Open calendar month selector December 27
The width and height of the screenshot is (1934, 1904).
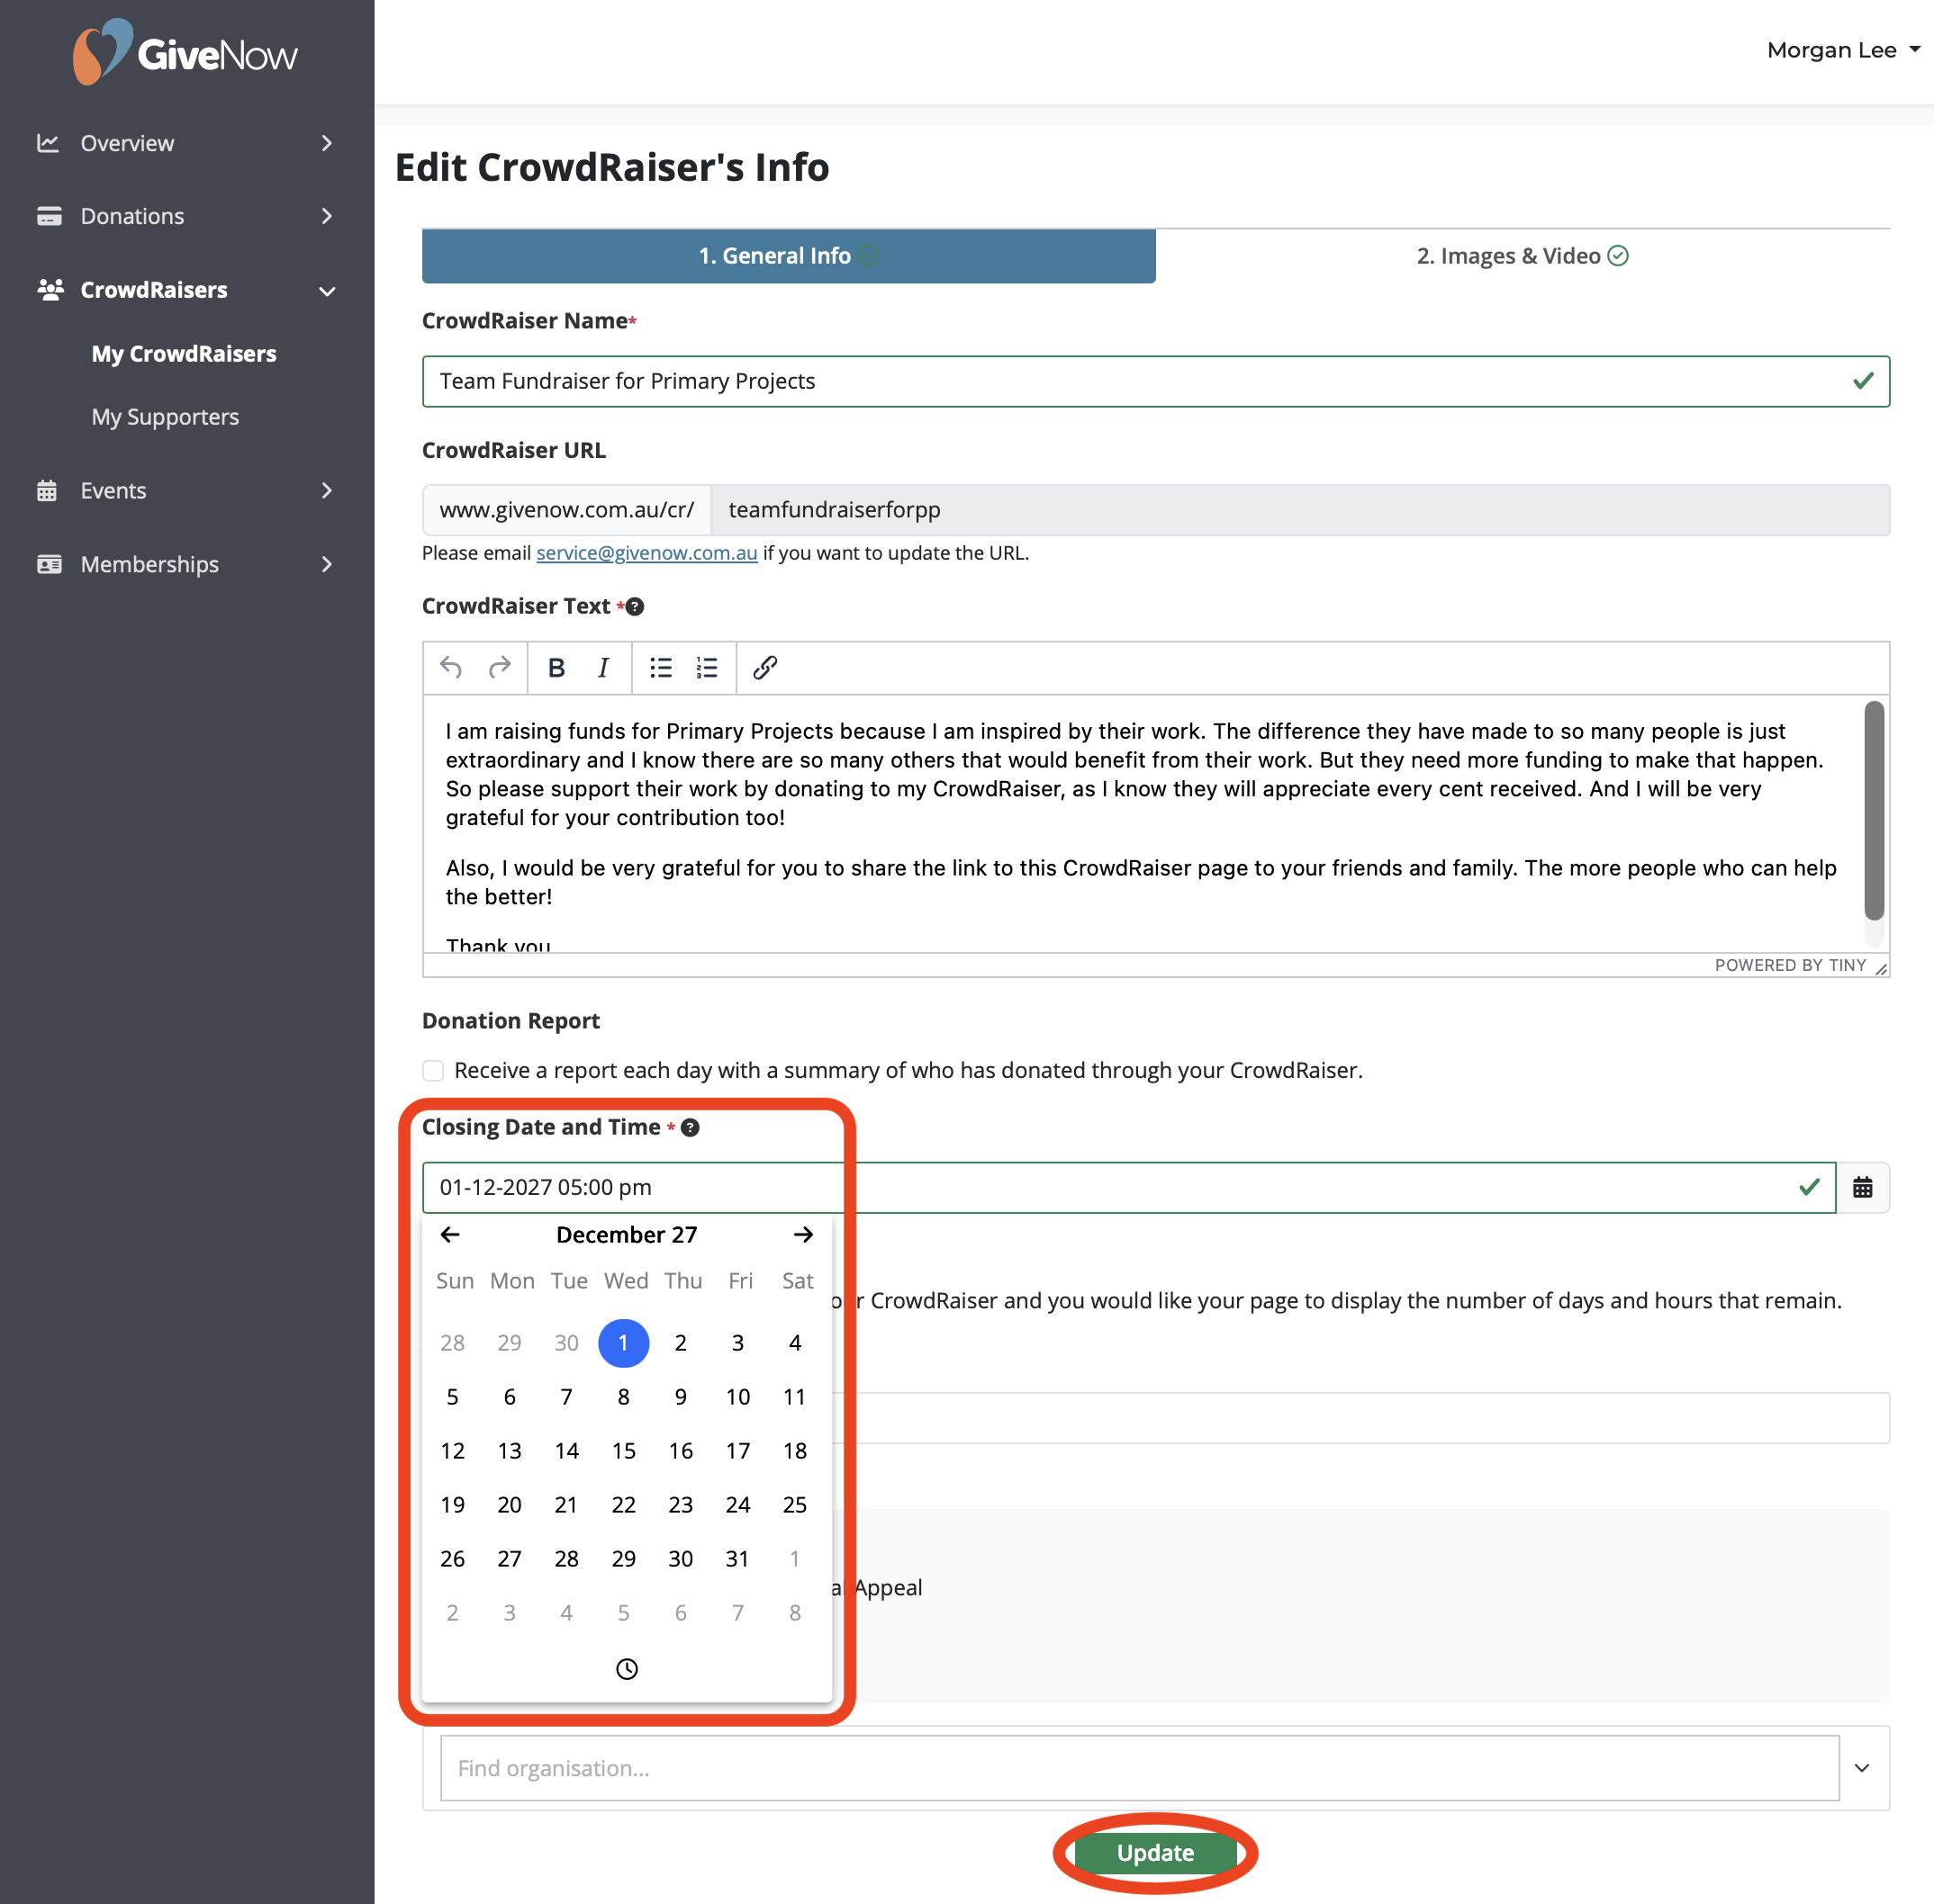point(627,1235)
